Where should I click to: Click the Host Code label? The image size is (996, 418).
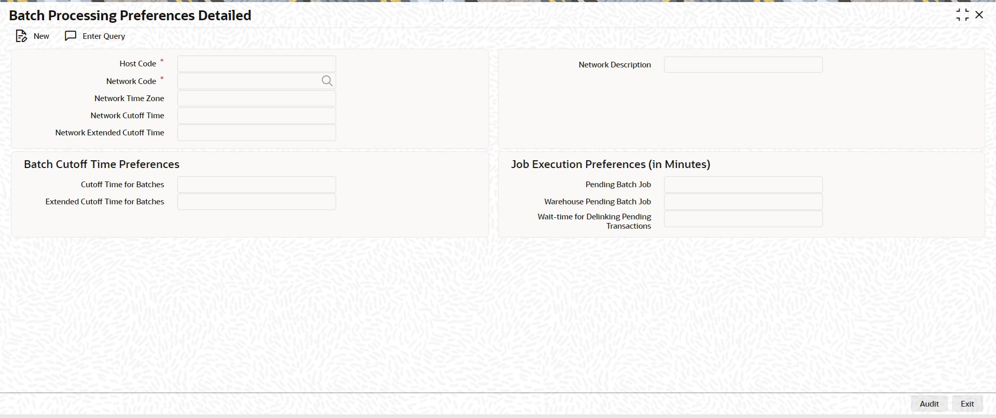tap(137, 64)
